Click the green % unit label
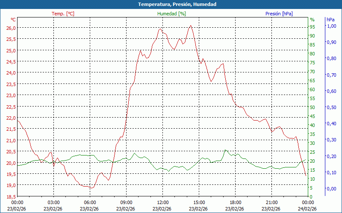The width and height of the screenshot is (342, 213). pyautogui.click(x=312, y=20)
